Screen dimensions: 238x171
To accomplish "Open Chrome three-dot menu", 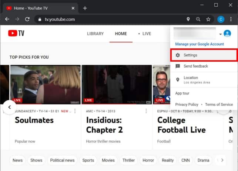I will pos(231,19).
